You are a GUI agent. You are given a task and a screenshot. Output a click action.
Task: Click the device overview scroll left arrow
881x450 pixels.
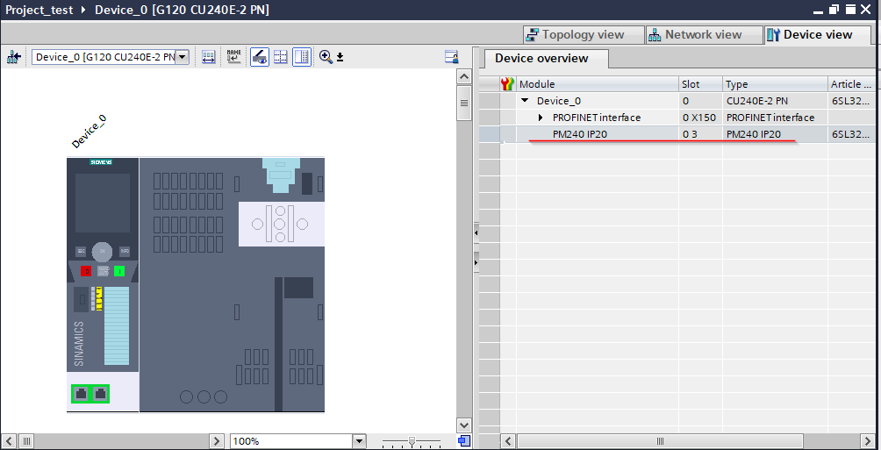tap(508, 441)
